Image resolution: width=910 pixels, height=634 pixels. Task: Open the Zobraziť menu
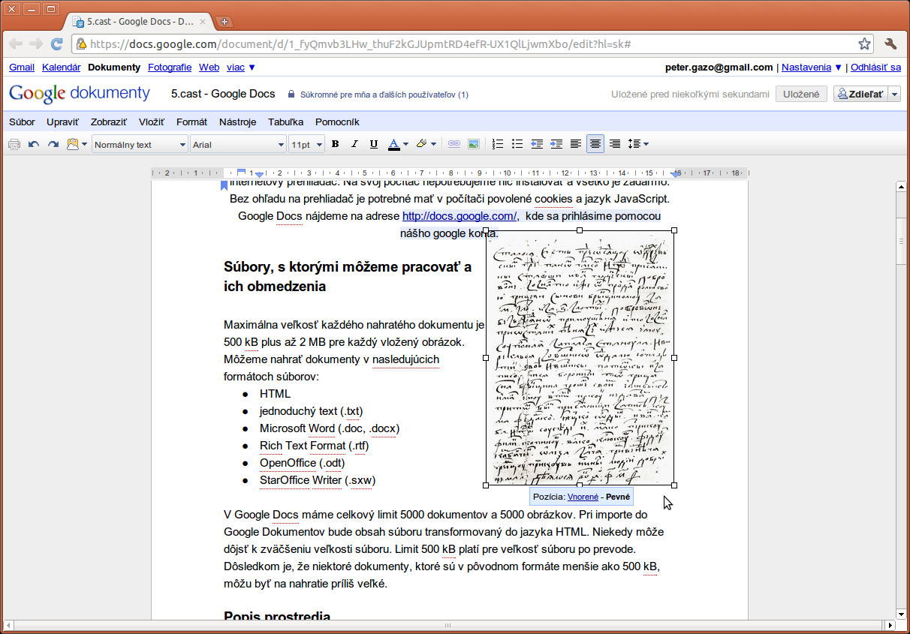tap(109, 122)
